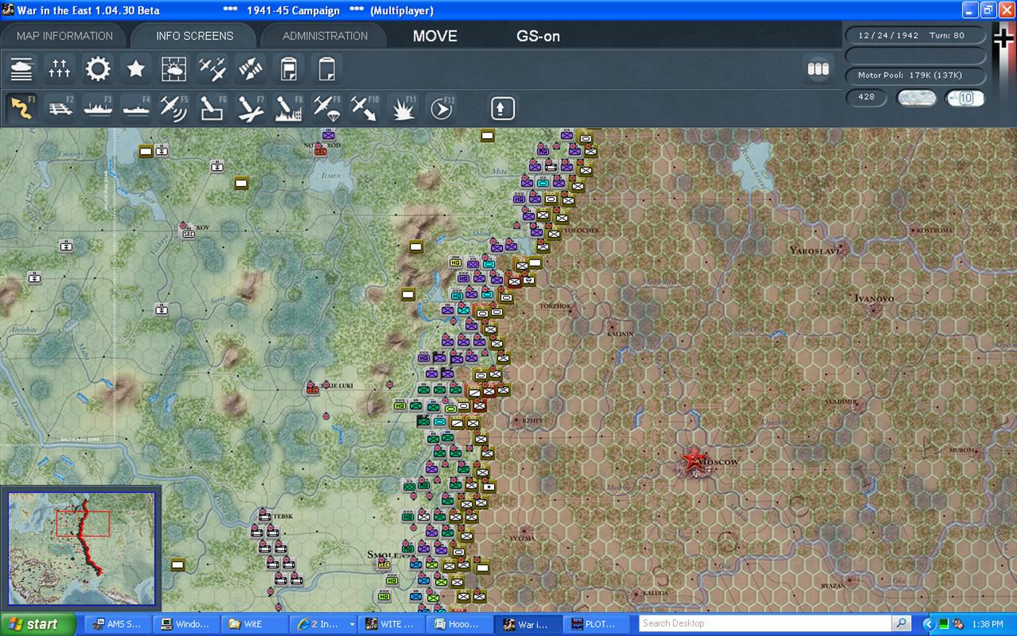This screenshot has height=636, width=1017.
Task: Open the air doctrine planes icon
Action: pyautogui.click(x=212, y=69)
